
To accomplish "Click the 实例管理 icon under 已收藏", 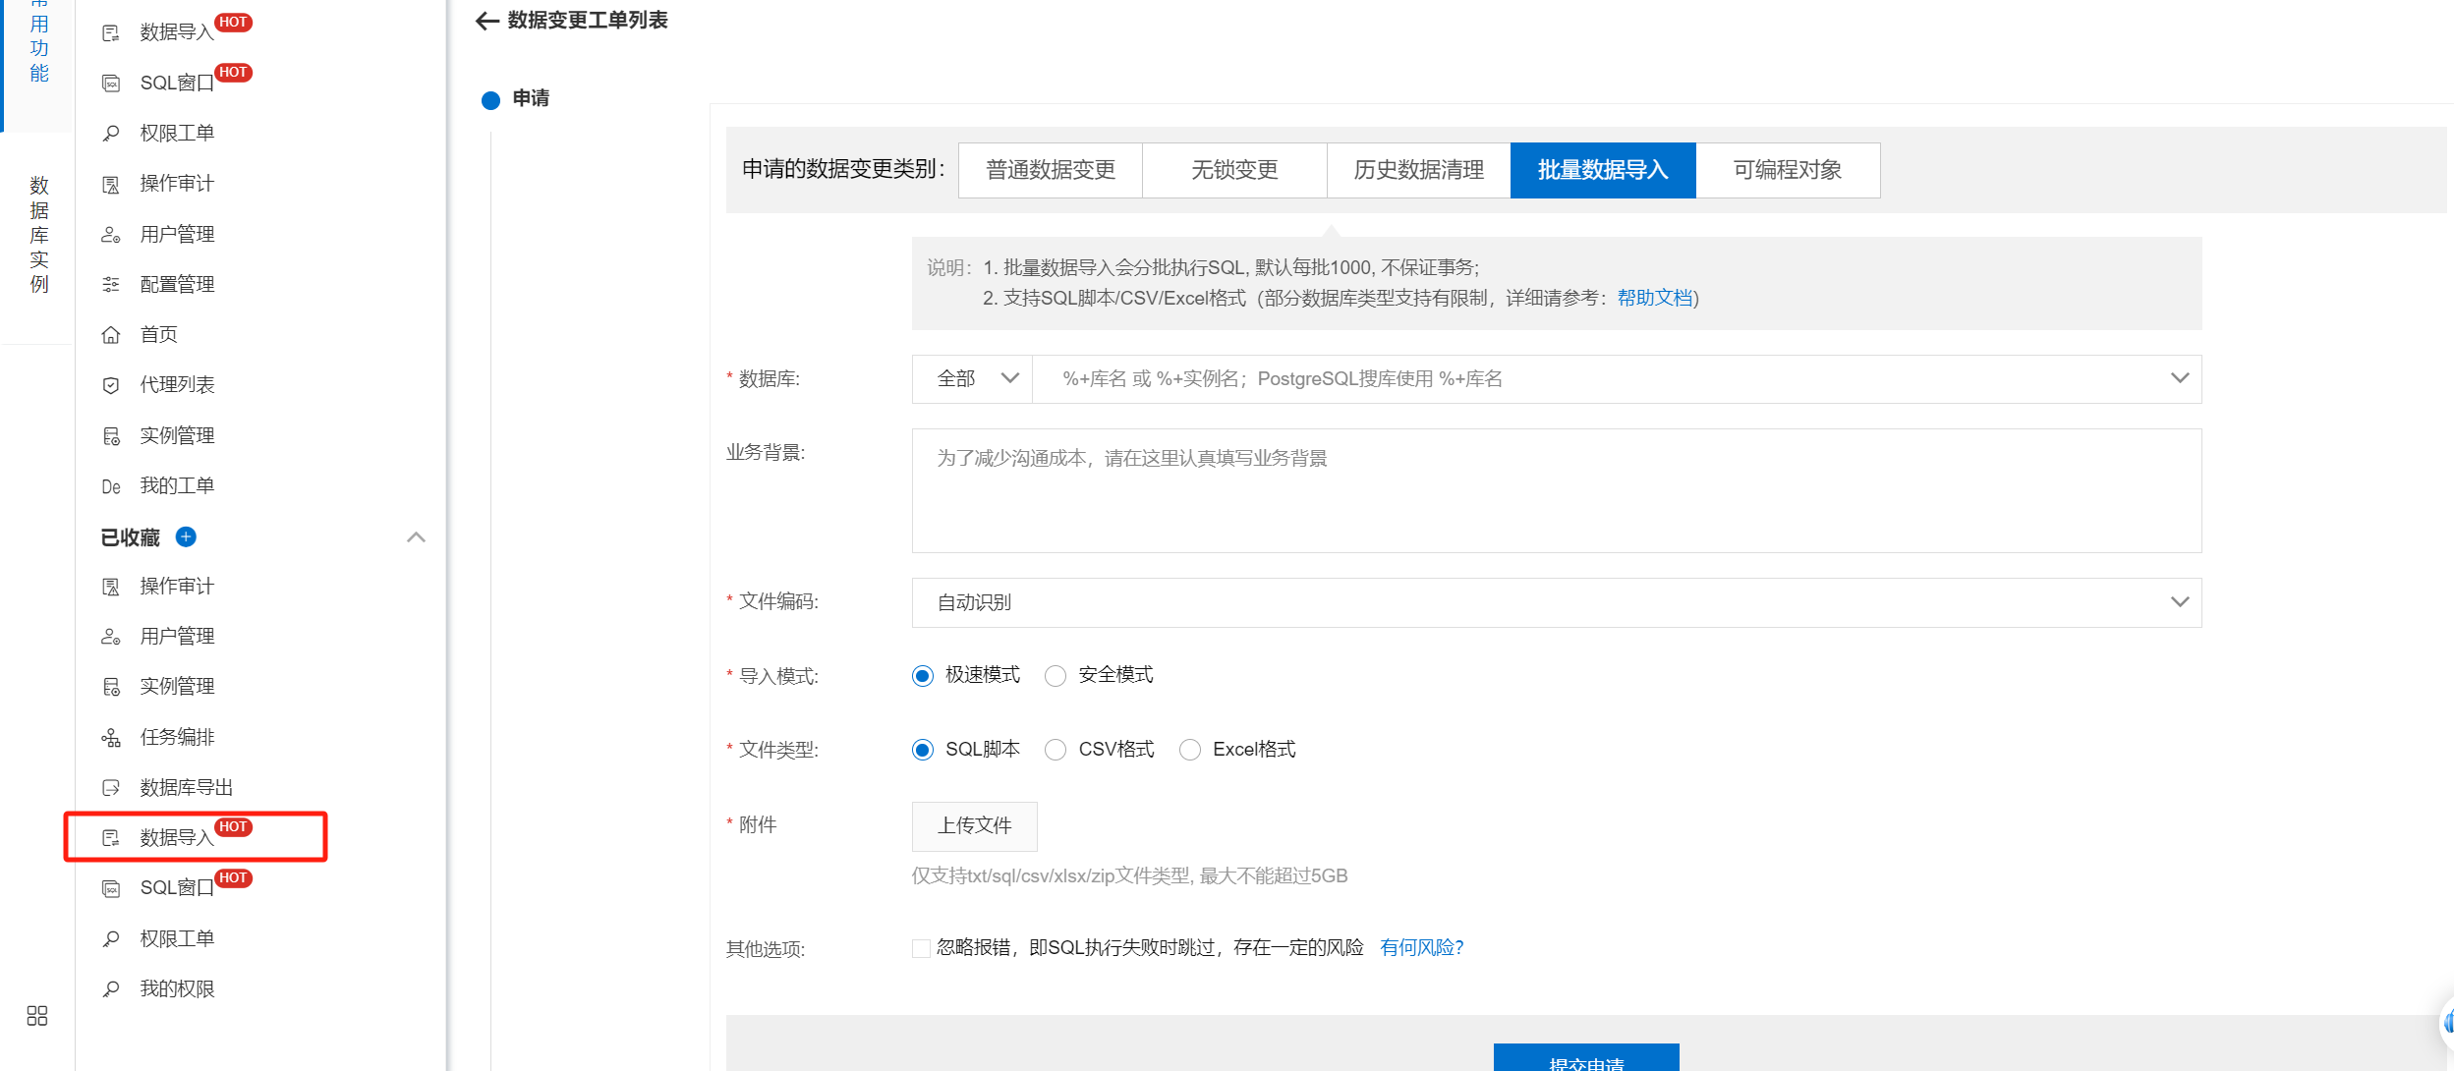I will point(111,687).
